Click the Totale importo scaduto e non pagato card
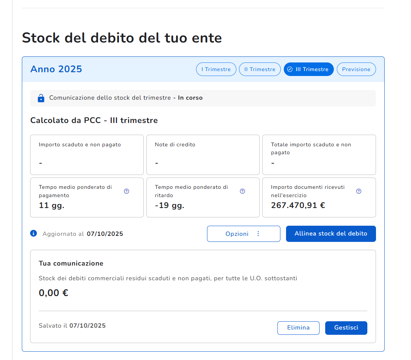The height and width of the screenshot is (360, 411). tap(319, 155)
